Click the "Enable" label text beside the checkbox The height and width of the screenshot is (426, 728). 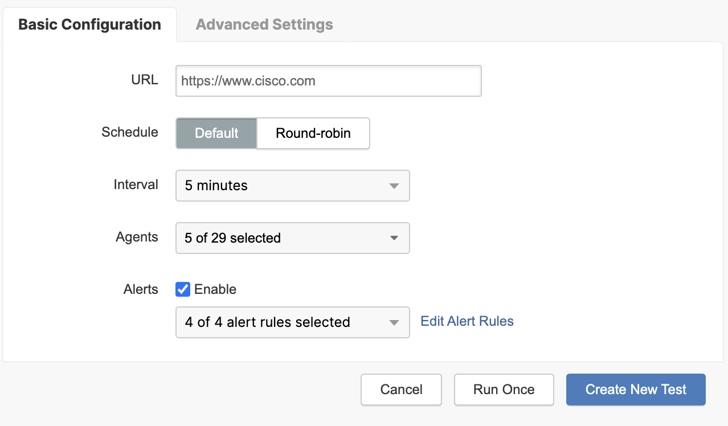pos(215,289)
